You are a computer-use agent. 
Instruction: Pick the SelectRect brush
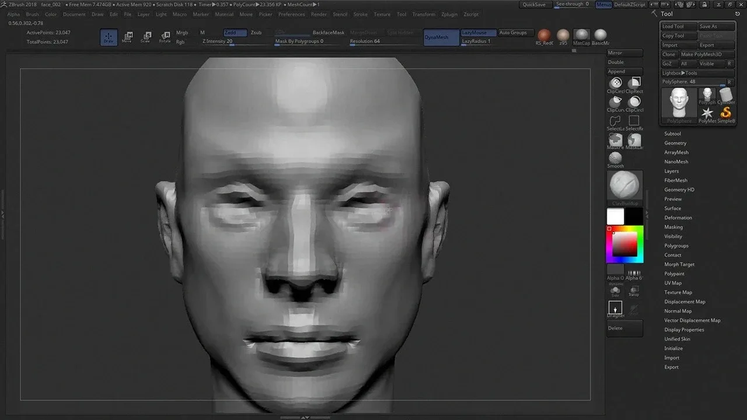pos(634,123)
